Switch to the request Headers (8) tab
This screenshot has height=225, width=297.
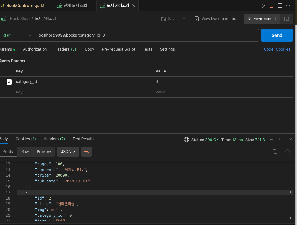(65, 49)
